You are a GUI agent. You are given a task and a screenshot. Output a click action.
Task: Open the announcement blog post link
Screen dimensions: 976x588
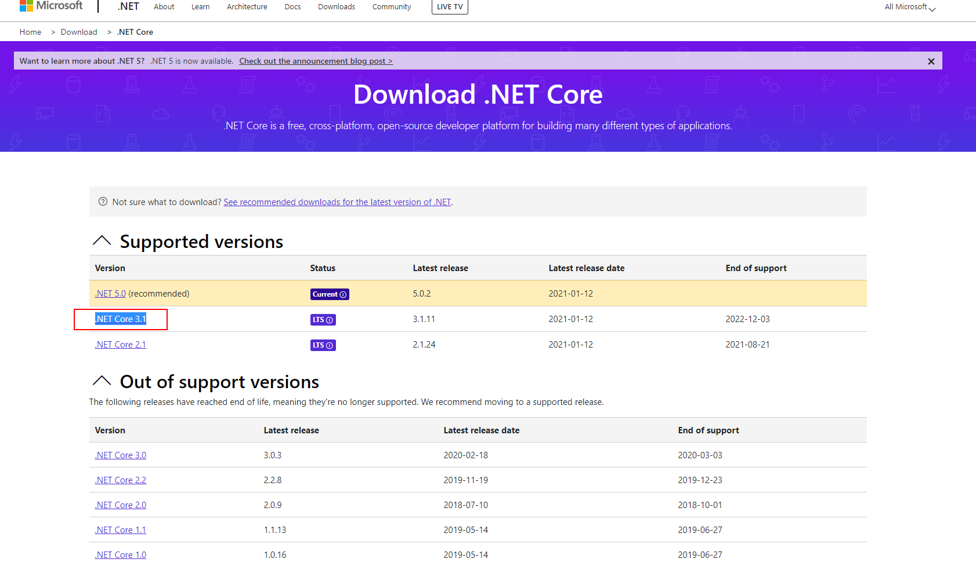pyautogui.click(x=316, y=61)
